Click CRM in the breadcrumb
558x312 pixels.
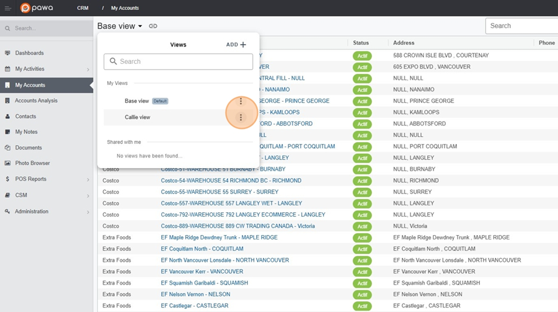(x=82, y=8)
